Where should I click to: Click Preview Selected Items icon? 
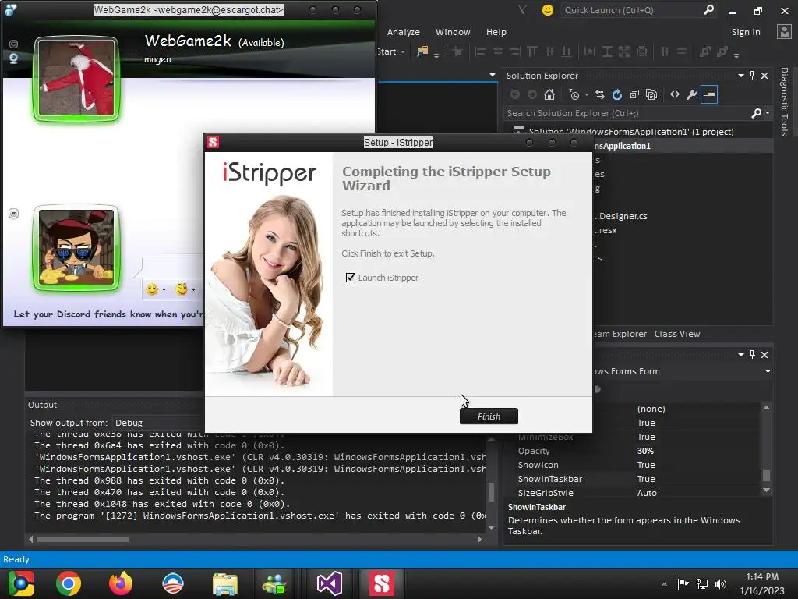coord(709,94)
